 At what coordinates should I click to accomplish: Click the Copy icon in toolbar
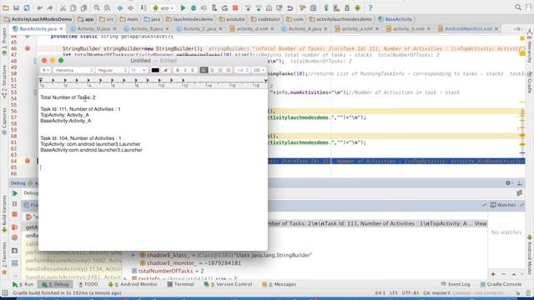click(x=73, y=7)
